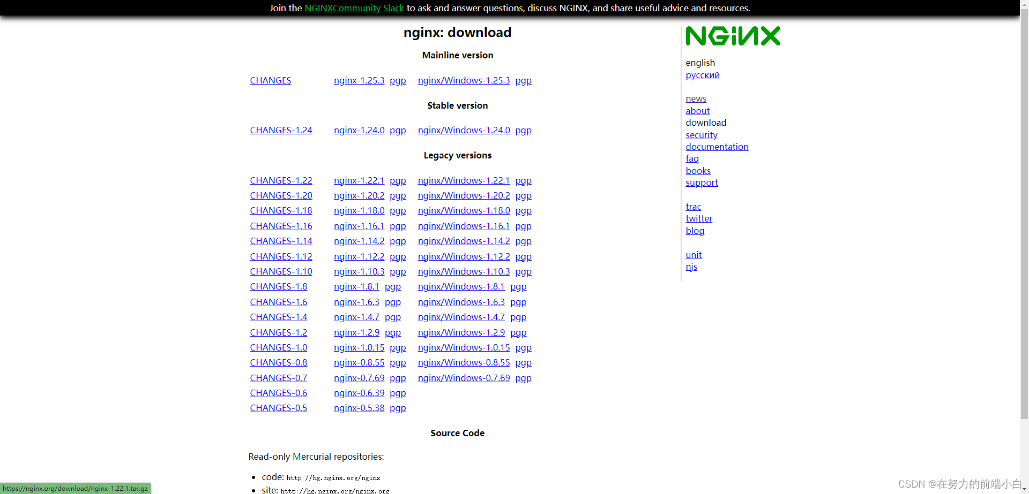Open pgp signature for nginx-1.24.0
Screen dimensions: 1029x494
pos(398,130)
